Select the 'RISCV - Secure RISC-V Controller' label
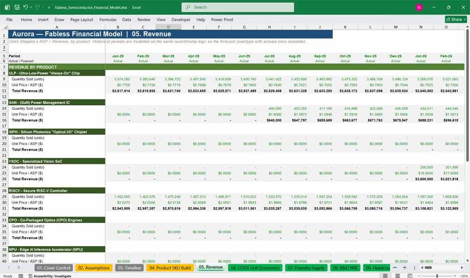Image resolution: width=470 pixels, height=278 pixels. (x=57, y=191)
